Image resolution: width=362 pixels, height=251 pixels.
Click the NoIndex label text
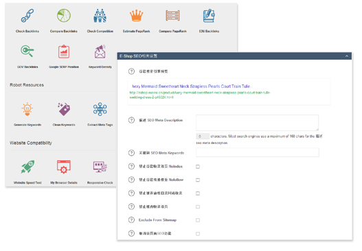pyautogui.click(x=161, y=166)
